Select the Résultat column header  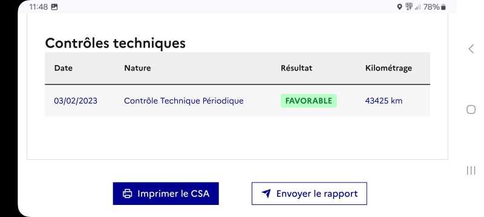pyautogui.click(x=296, y=68)
